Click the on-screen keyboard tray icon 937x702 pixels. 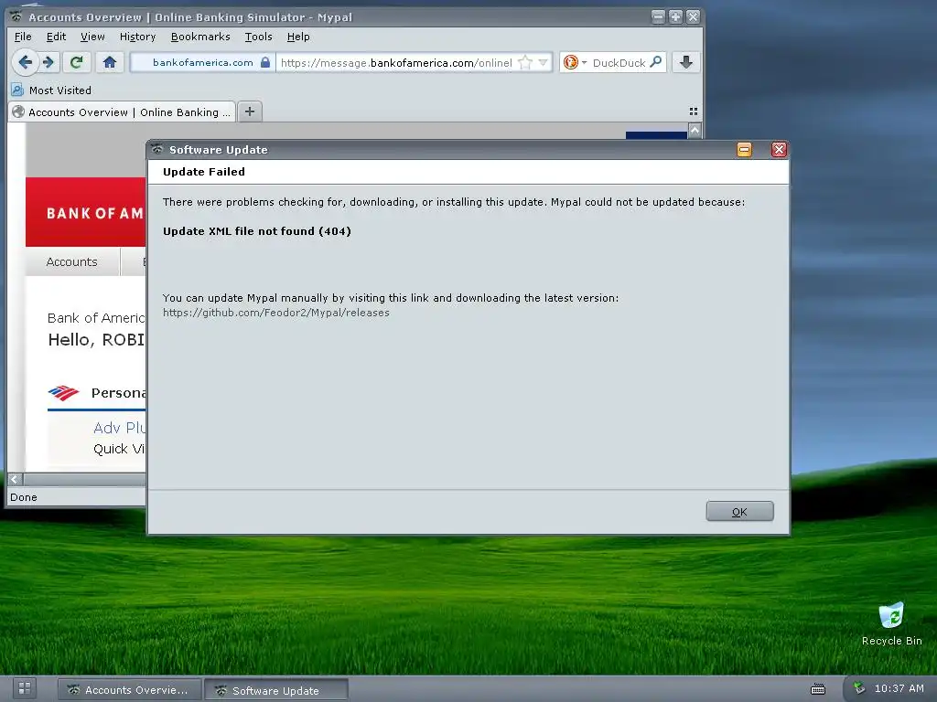coord(818,689)
